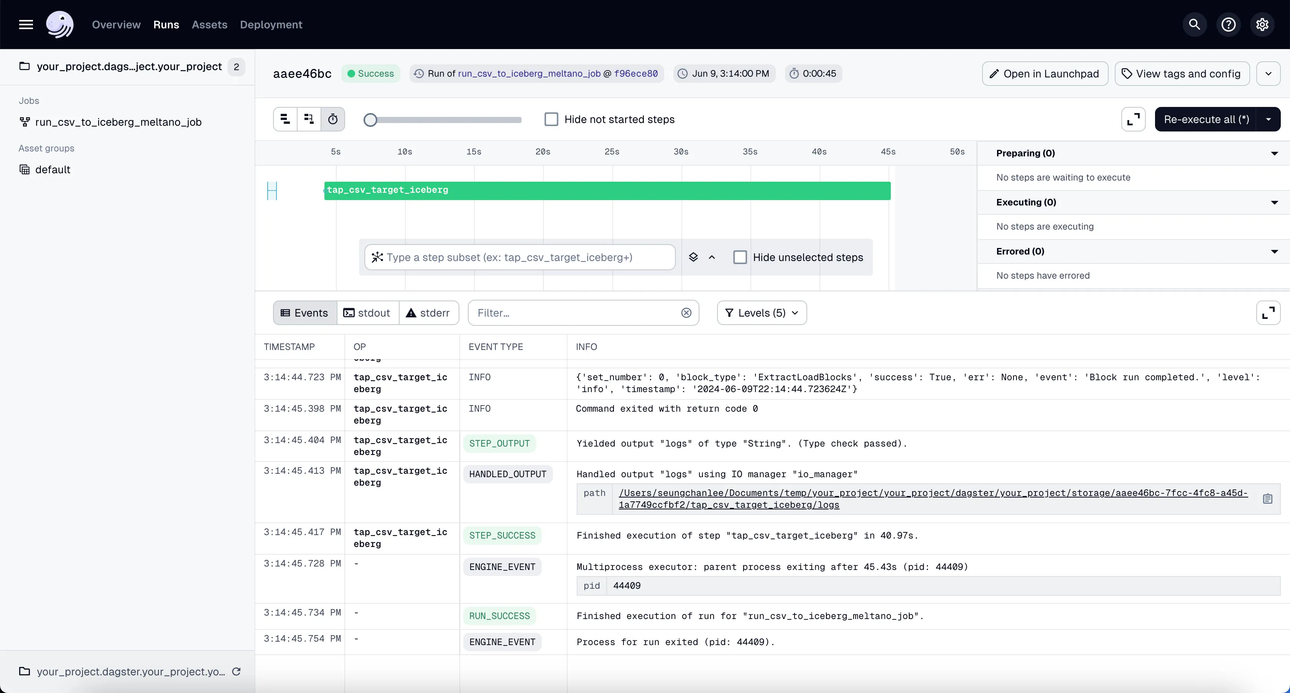
Task: Open the Runs tab
Action: click(x=166, y=25)
